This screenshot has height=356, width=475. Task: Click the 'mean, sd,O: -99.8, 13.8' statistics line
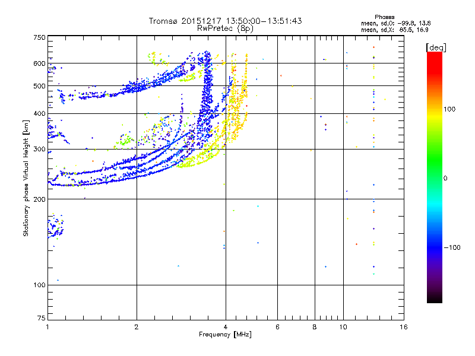[x=395, y=23]
